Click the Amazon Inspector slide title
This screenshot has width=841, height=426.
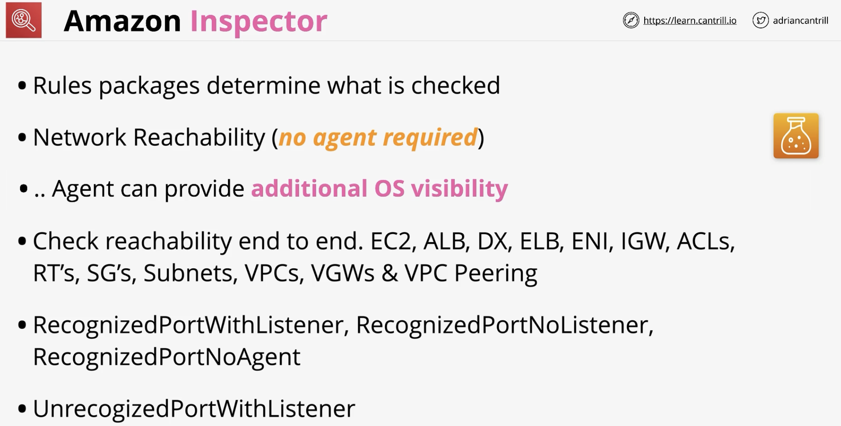coord(195,21)
